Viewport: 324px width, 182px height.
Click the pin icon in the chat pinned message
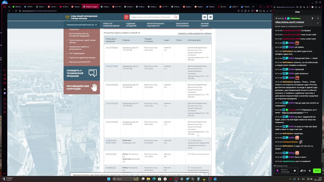(x=312, y=18)
